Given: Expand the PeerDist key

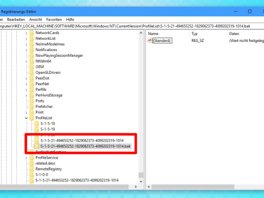Looking at the screenshot, I should (x=26, y=78).
